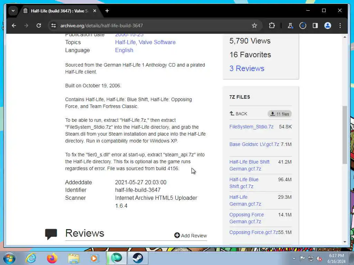Click the page vertical scrollbar thumb

(345, 135)
